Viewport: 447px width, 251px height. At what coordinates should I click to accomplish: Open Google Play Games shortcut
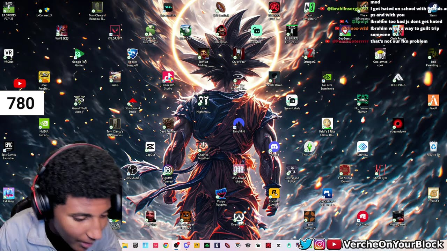(79, 58)
